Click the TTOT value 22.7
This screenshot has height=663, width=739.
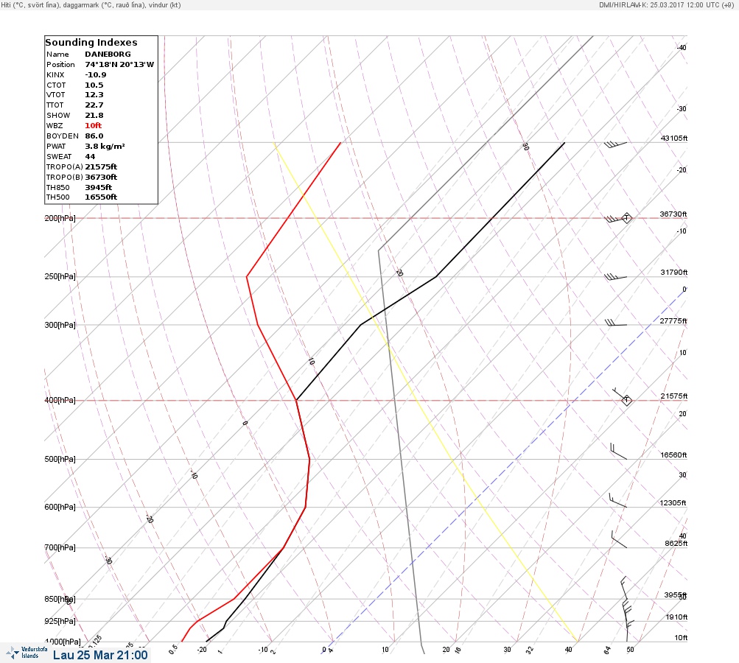[94, 105]
